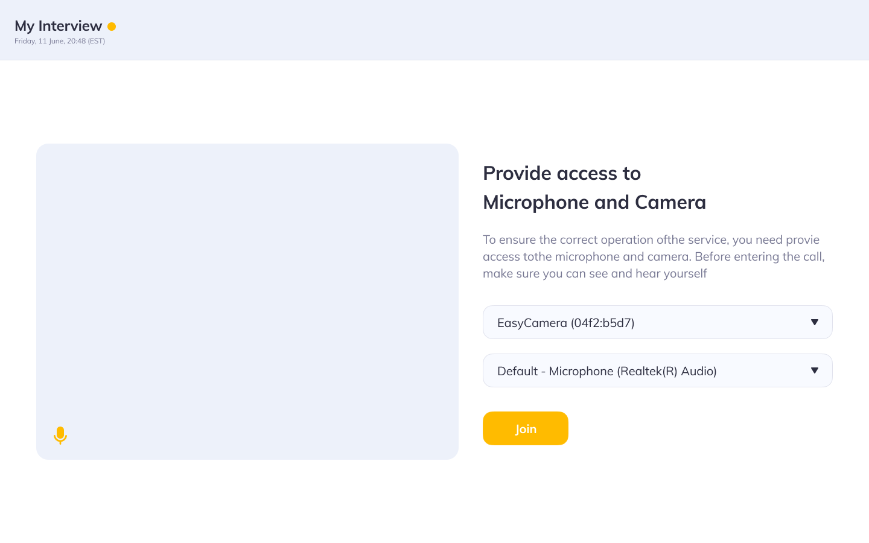Expand the microphone list using its arrow
The height and width of the screenshot is (543, 869).
click(814, 370)
